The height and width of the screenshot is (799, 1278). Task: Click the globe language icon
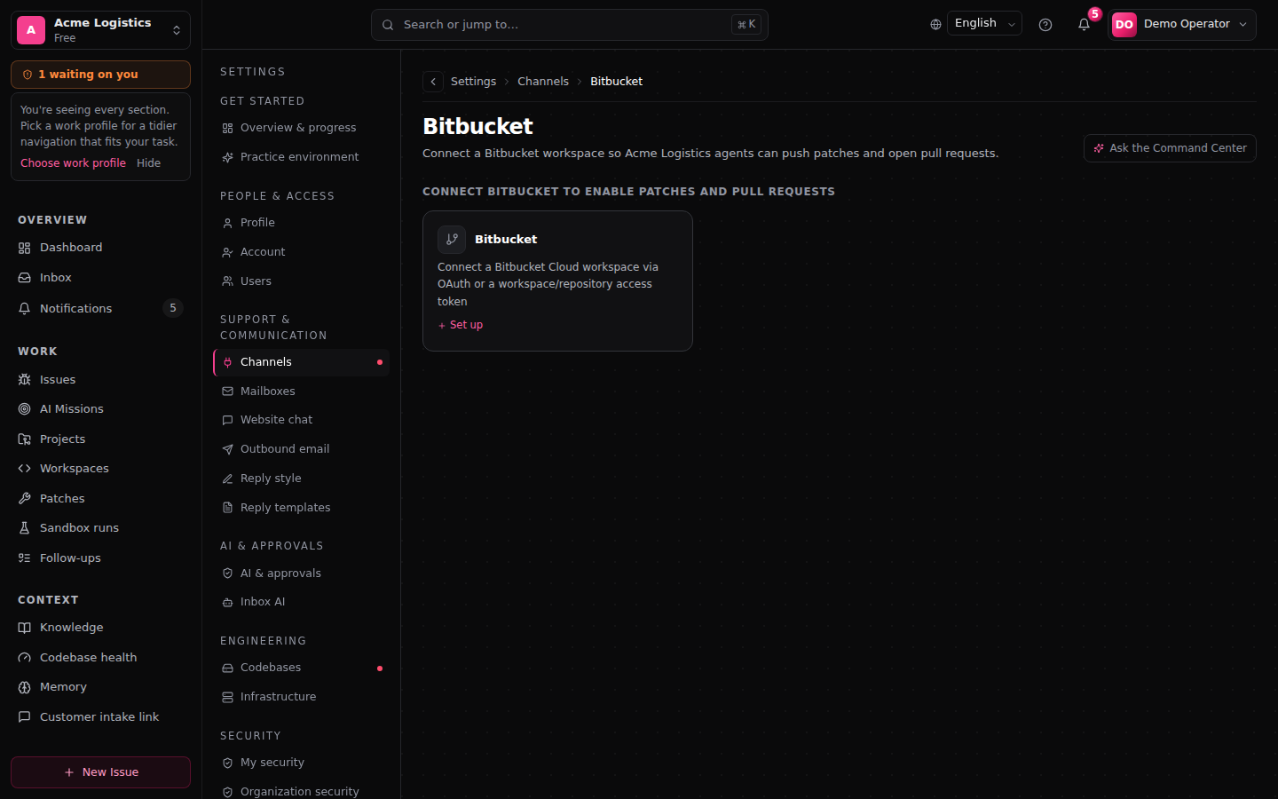pos(935,25)
